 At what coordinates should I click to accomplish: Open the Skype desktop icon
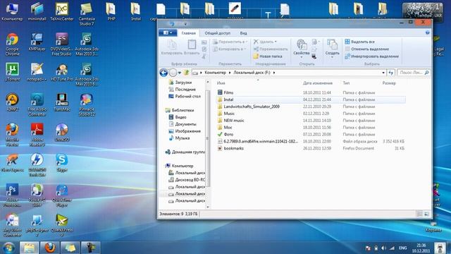62,162
